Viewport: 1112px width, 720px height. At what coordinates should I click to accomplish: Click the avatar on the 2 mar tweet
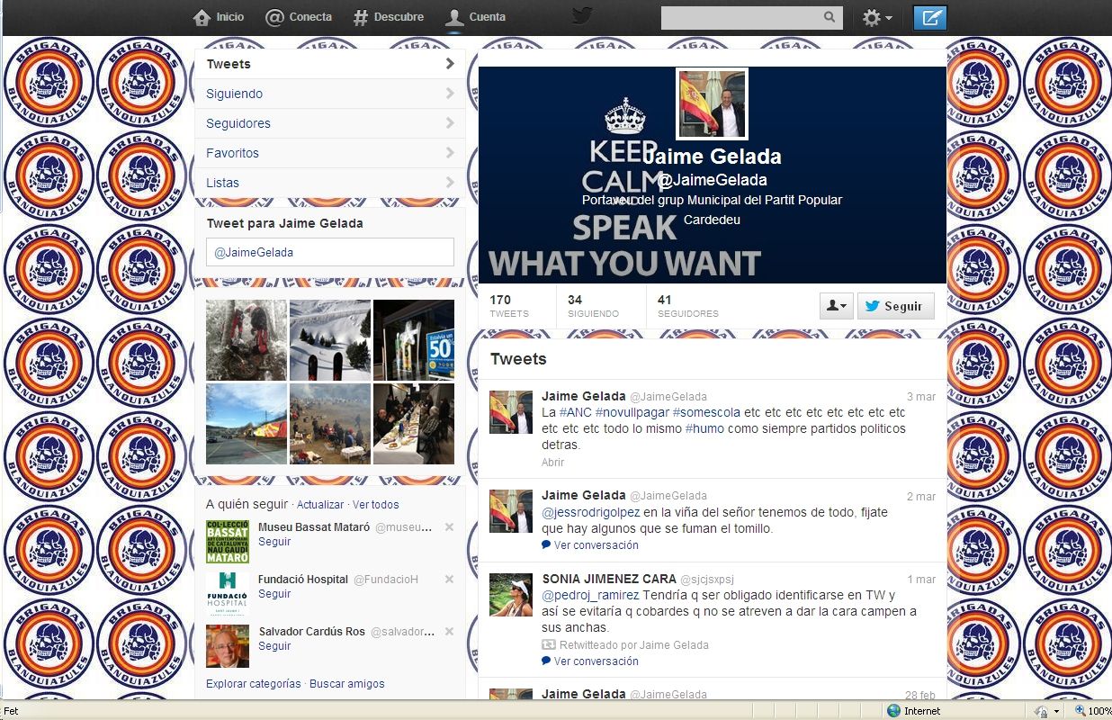point(511,511)
